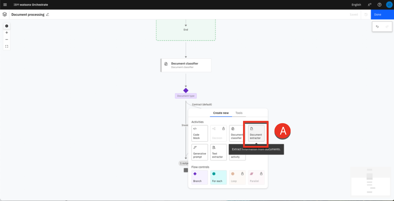
Task: Insert a Branch flow control
Action: click(200, 177)
